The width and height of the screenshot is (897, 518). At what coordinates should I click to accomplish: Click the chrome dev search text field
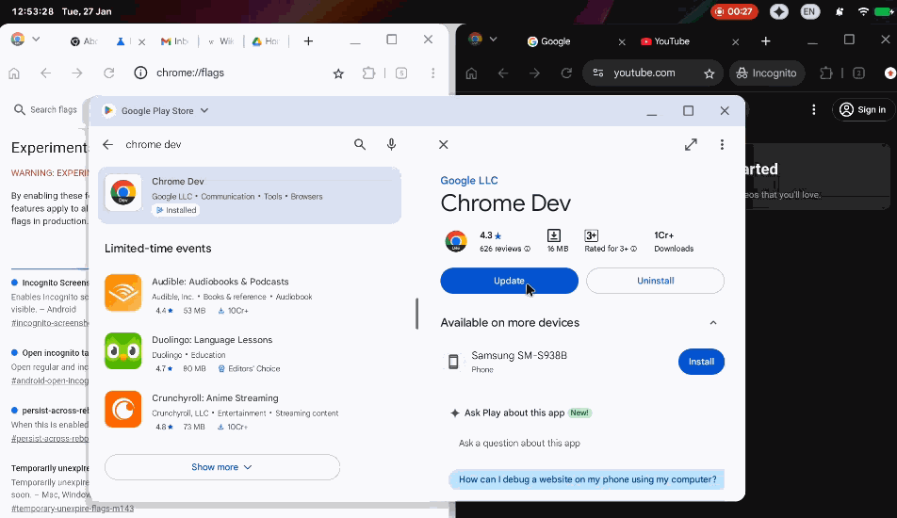click(235, 145)
